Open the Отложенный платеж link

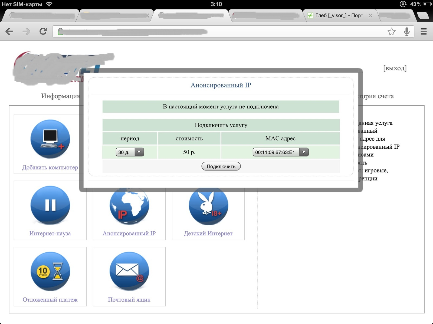click(50, 300)
